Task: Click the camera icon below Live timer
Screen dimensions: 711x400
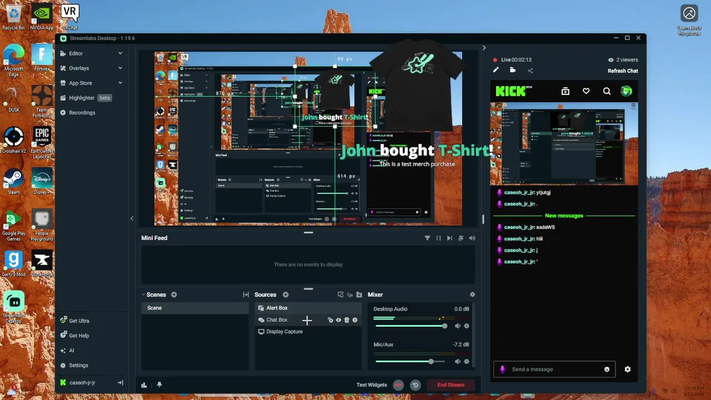Action: point(513,71)
